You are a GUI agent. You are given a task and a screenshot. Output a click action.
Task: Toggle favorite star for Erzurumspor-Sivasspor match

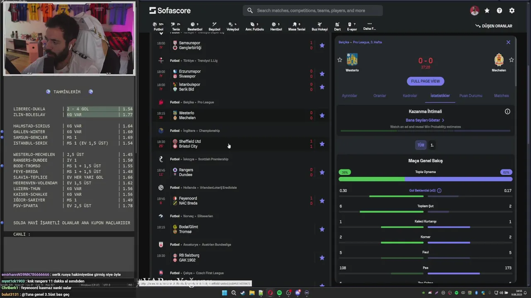tap(322, 74)
